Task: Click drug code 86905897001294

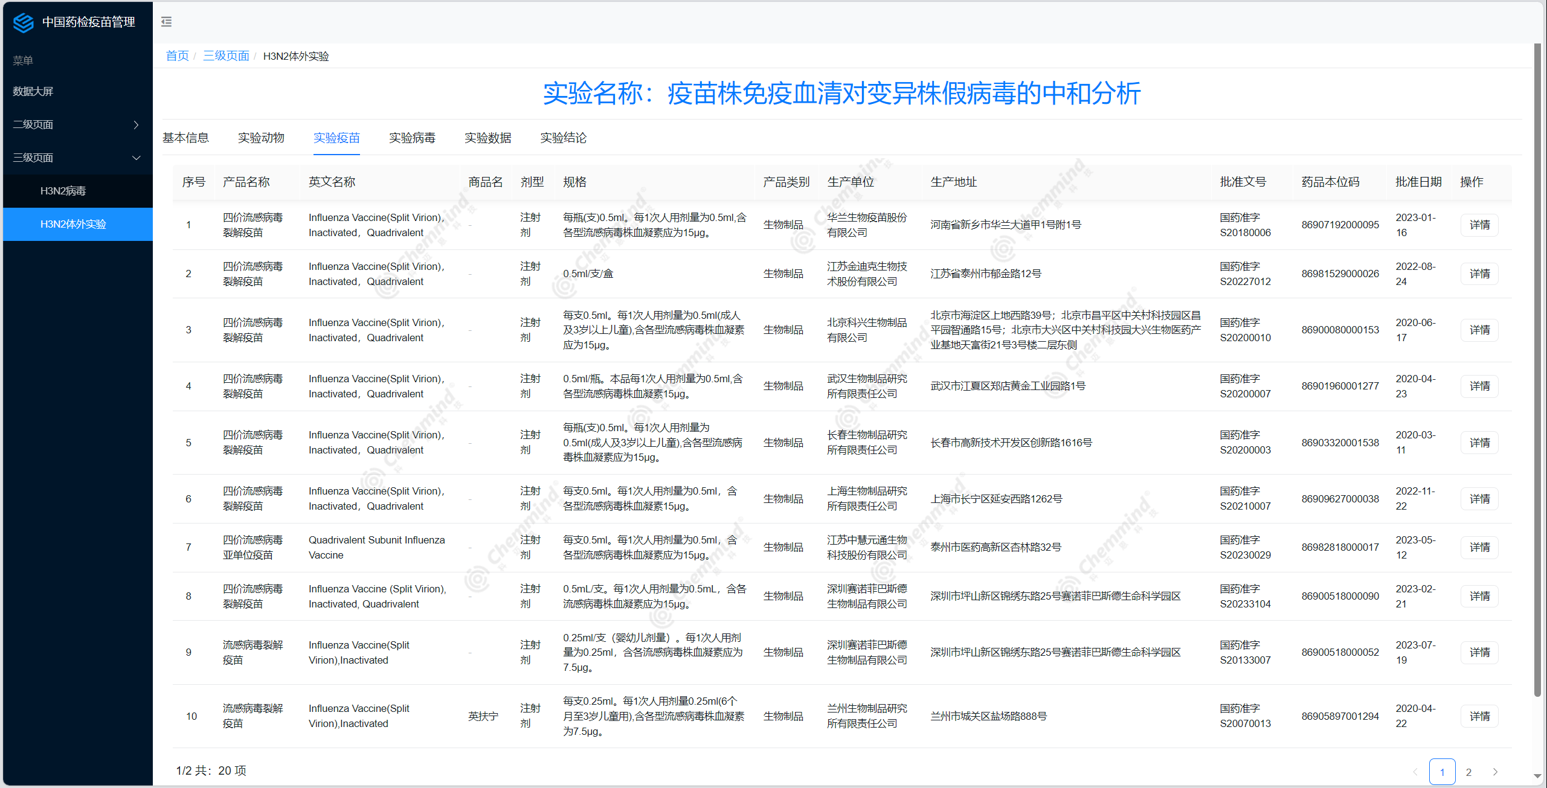Action: [x=1340, y=716]
